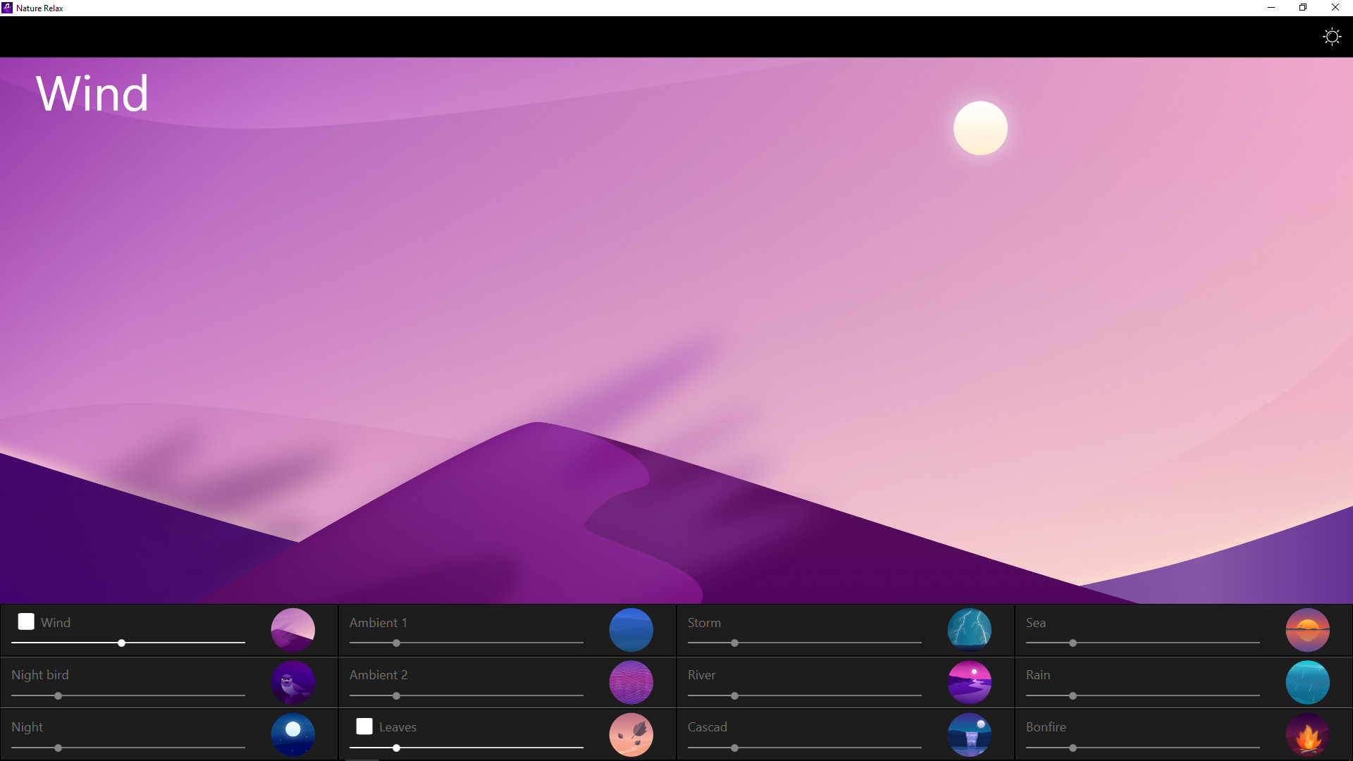1353x761 pixels.
Task: Select the Night bird owl icon
Action: tap(293, 682)
